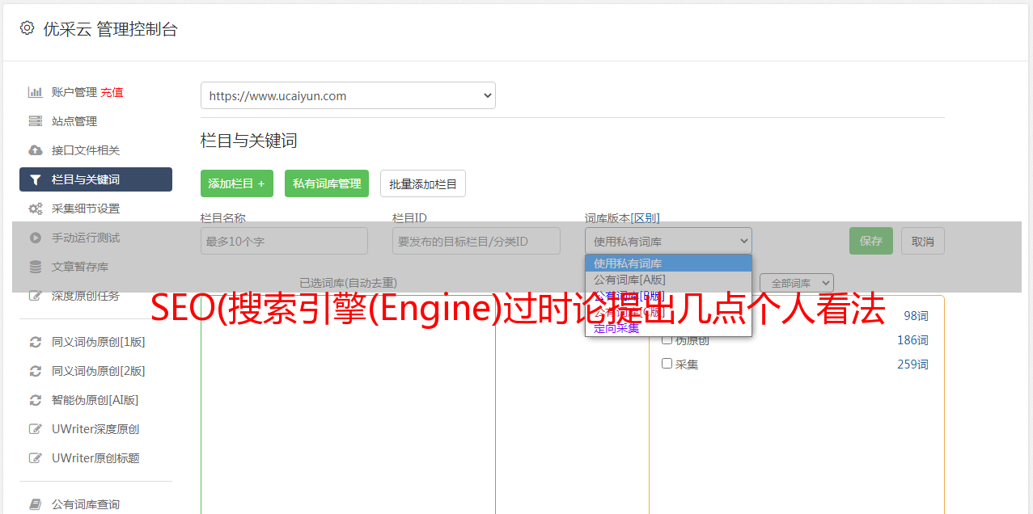Screen dimensions: 1033x514
Task: Choose 公有词库[A版] from the open list
Action: click(x=668, y=280)
